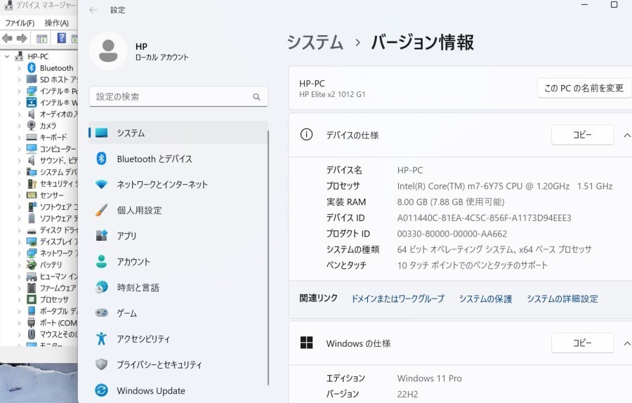Click コピー button for デバイスの仕様
The image size is (632, 403).
pyautogui.click(x=582, y=135)
